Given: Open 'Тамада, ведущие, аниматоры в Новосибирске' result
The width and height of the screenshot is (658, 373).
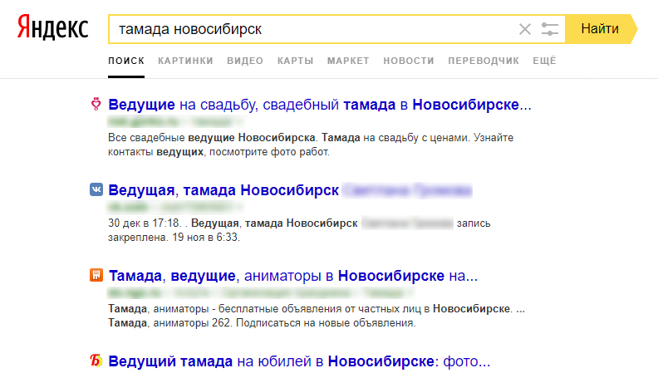Looking at the screenshot, I should (293, 276).
